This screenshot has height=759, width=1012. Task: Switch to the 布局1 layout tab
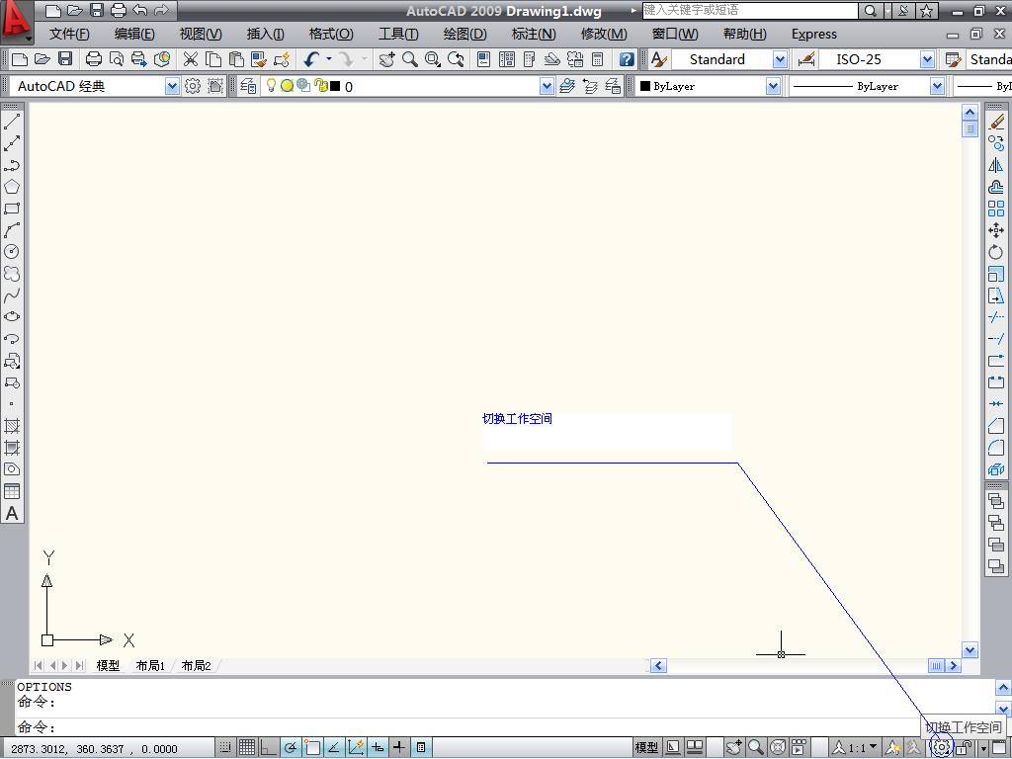(x=150, y=665)
